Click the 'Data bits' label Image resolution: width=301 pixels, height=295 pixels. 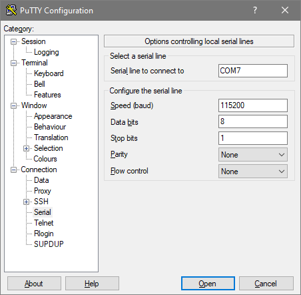(125, 122)
